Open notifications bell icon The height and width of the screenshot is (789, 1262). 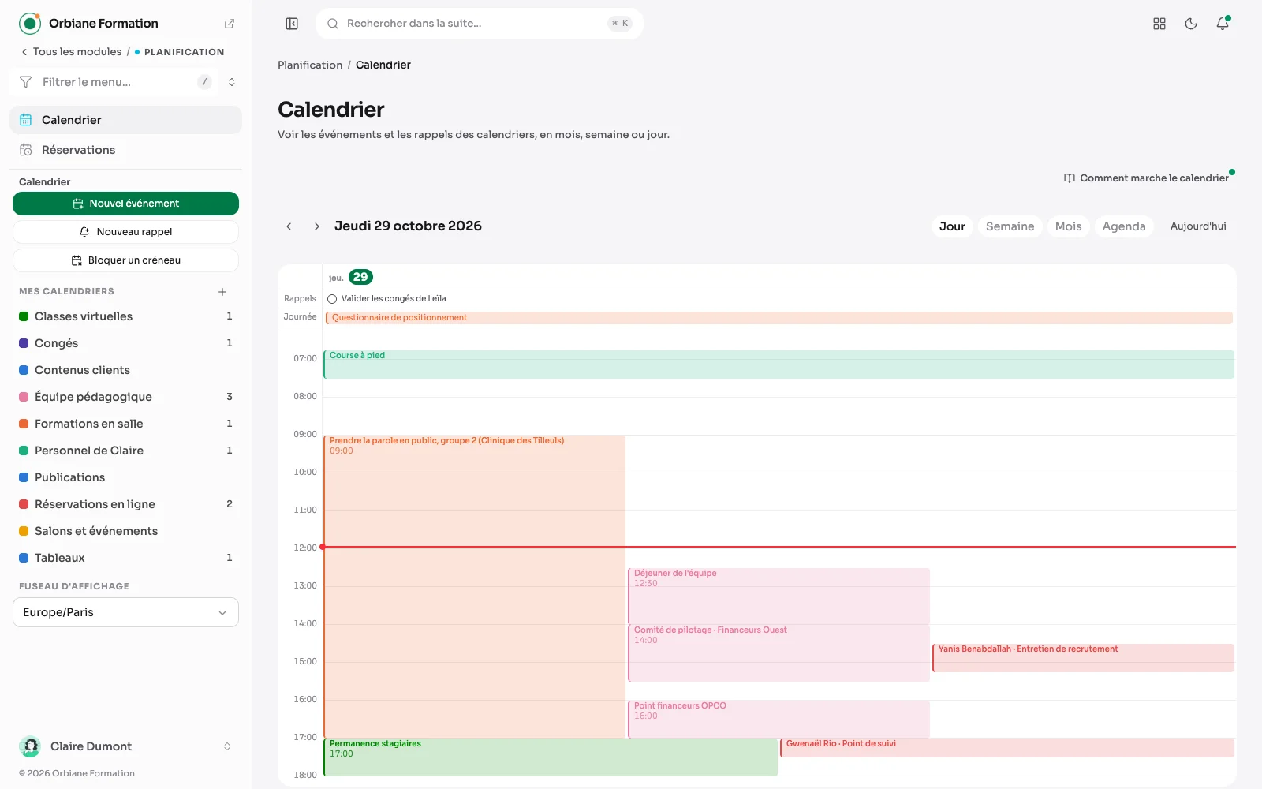coord(1223,24)
